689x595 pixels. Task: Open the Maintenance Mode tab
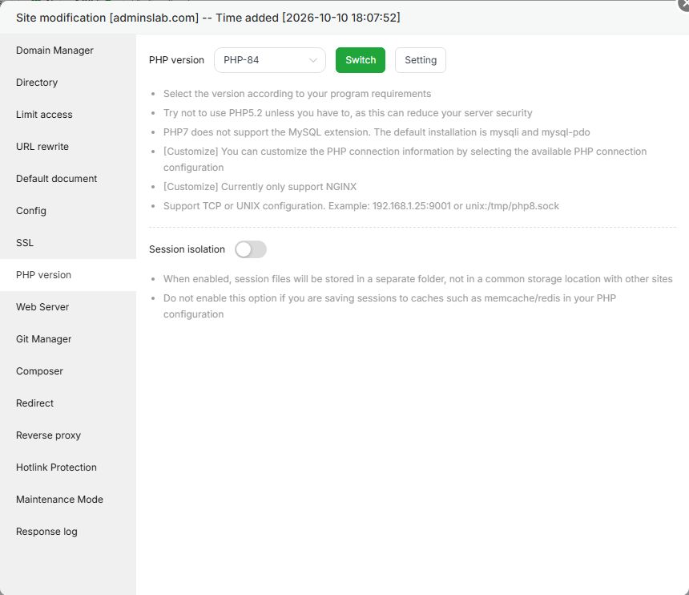(x=68, y=500)
